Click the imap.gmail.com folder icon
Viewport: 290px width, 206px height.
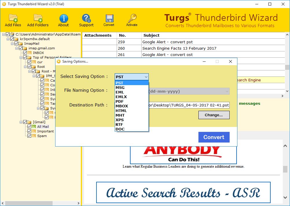[25, 48]
